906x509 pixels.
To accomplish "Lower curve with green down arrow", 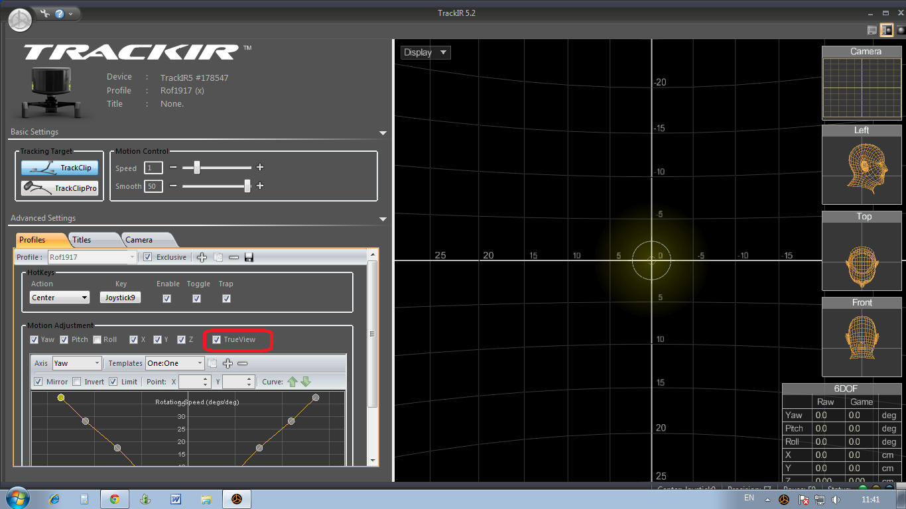I will (306, 382).
